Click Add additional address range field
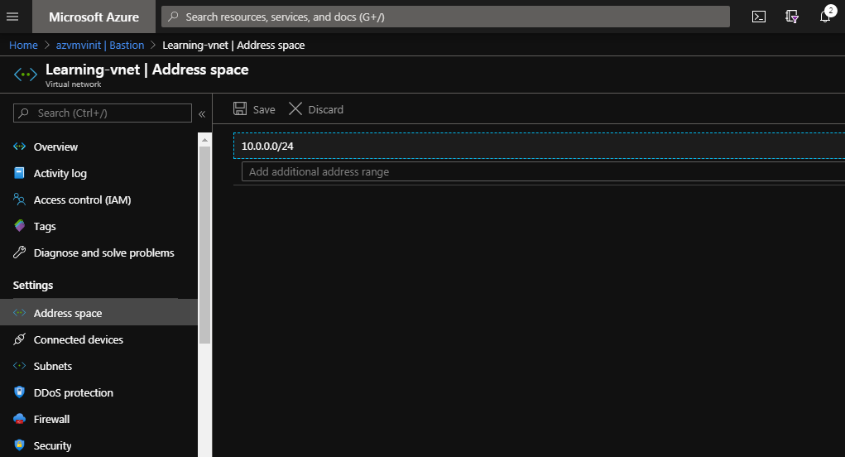 tap(543, 171)
